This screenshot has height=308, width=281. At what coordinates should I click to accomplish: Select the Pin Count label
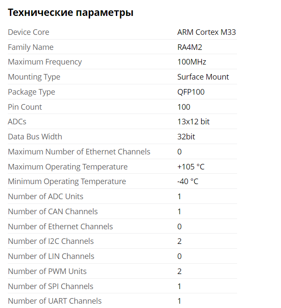pyautogui.click(x=25, y=107)
